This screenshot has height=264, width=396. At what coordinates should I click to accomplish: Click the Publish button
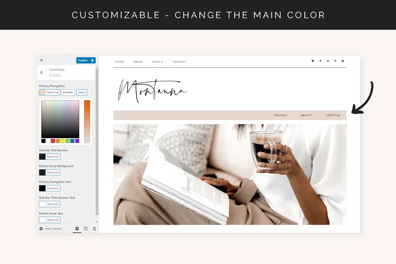tap(83, 60)
